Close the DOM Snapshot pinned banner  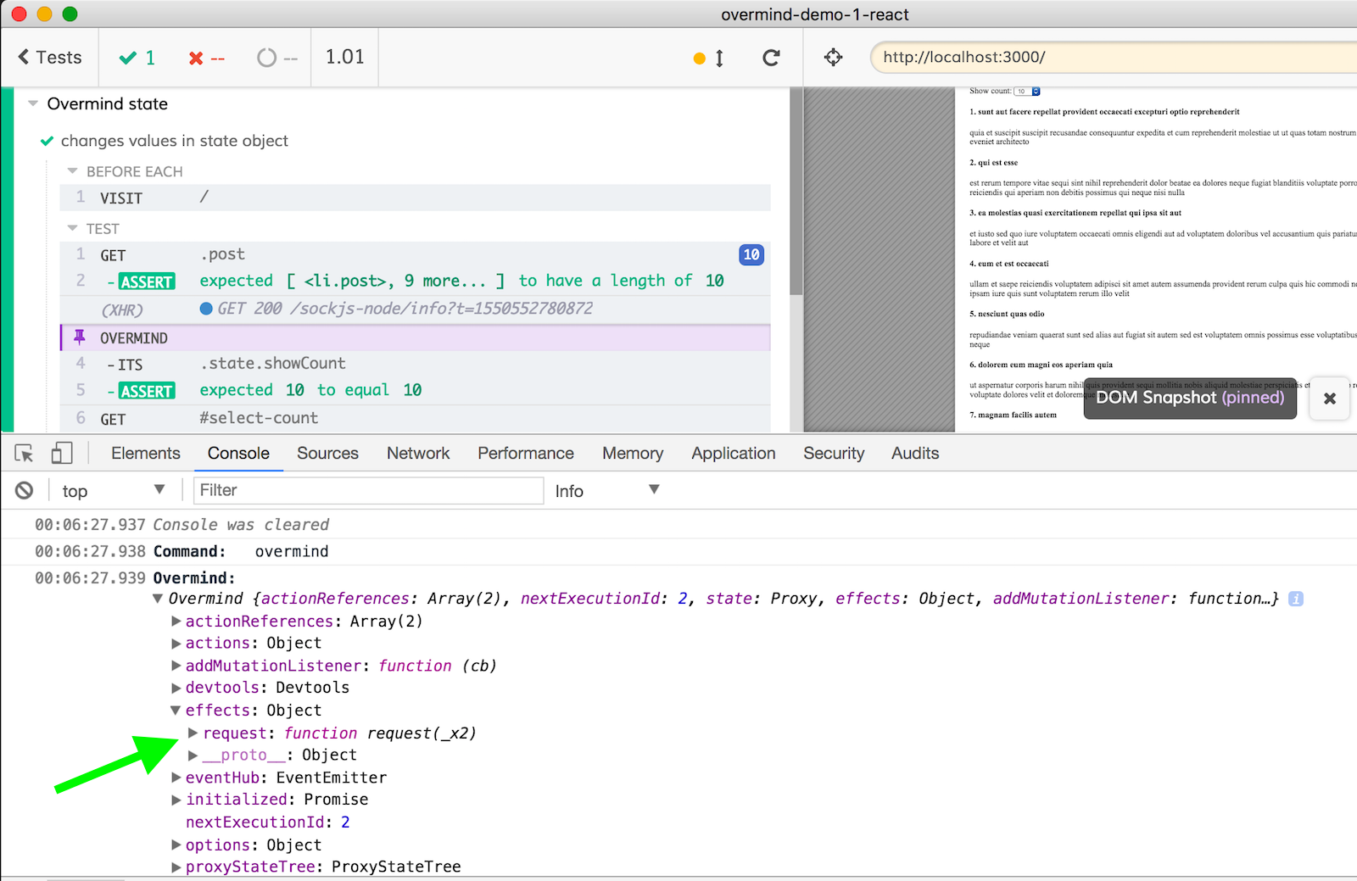tap(1329, 399)
